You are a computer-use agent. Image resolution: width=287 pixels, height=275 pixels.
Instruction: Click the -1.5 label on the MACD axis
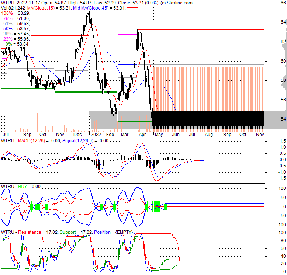coord(282,178)
